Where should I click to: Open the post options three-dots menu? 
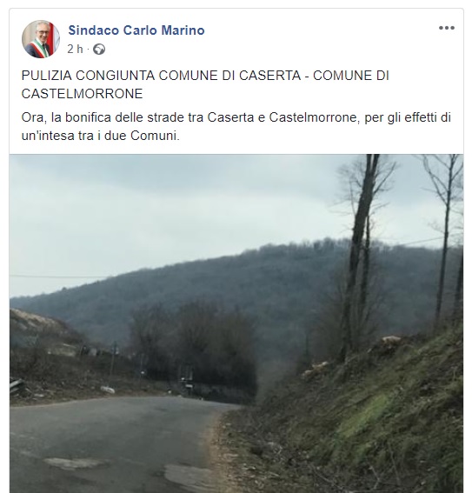[x=447, y=28]
